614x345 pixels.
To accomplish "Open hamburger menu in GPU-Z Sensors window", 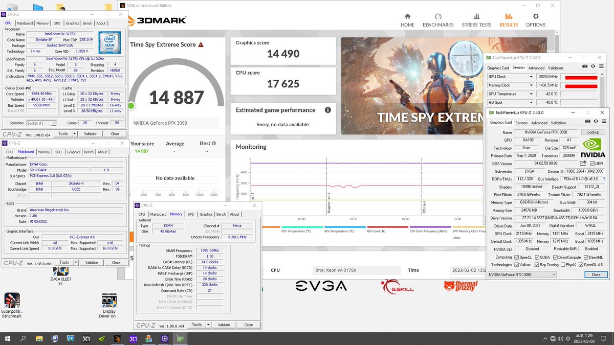I will tap(601, 66).
